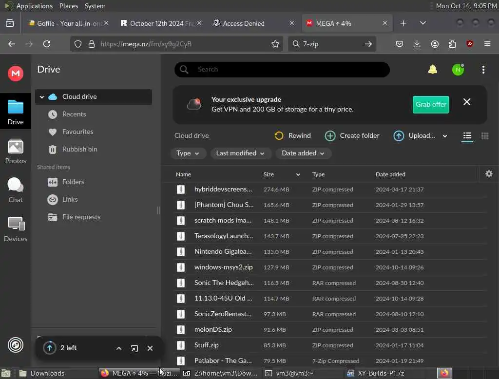Select the windows-msys2.zip file
This screenshot has width=499, height=379.
(x=330, y=267)
